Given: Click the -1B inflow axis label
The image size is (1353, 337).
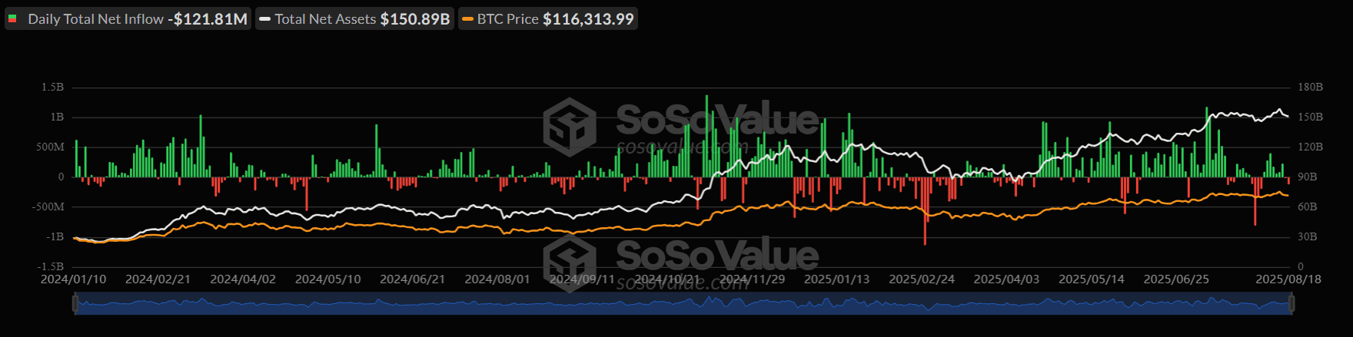Looking at the screenshot, I should (55, 237).
